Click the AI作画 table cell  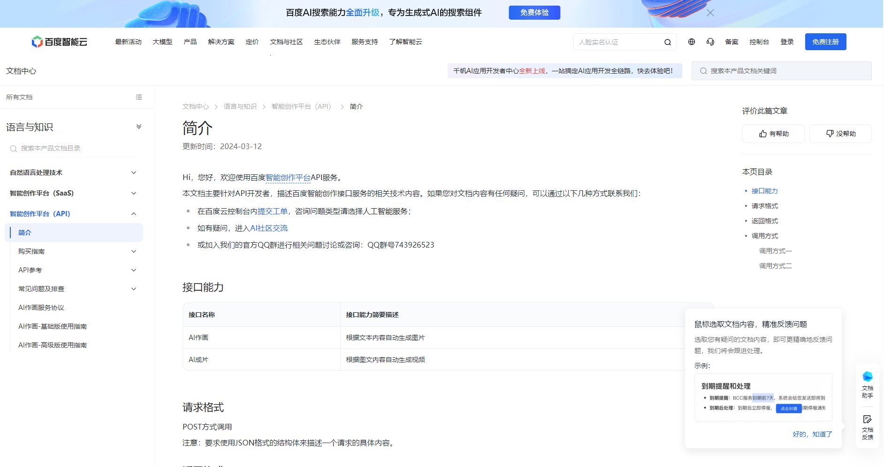pyautogui.click(x=261, y=338)
